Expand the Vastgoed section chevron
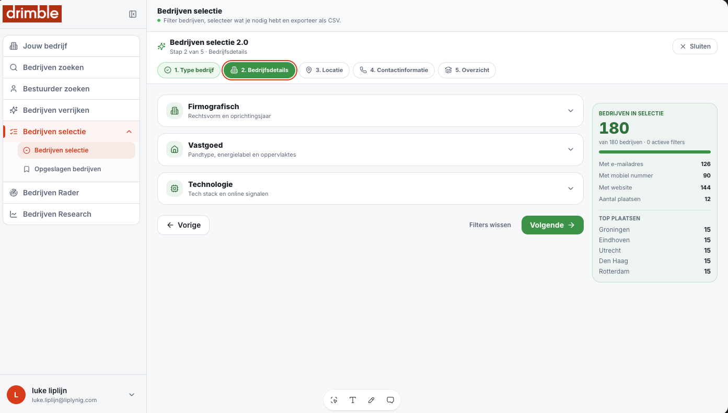This screenshot has width=728, height=413. [571, 149]
